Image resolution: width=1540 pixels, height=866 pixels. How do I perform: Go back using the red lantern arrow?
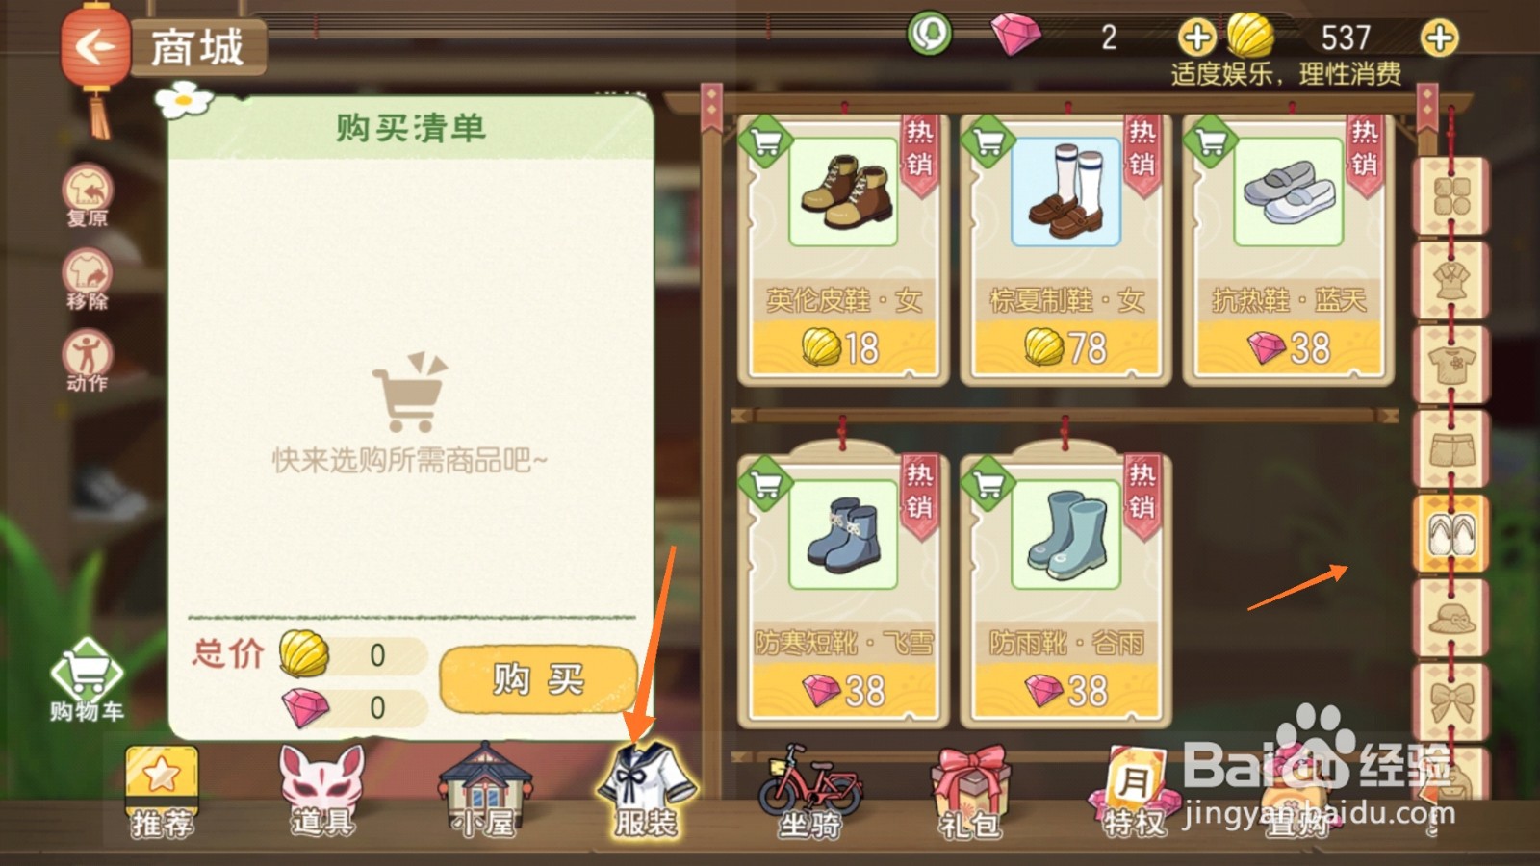[94, 46]
